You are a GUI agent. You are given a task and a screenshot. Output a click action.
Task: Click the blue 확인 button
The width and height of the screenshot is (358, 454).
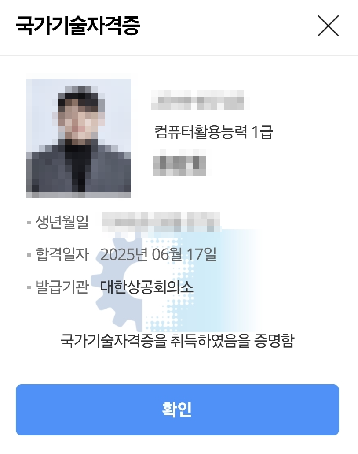coord(177,409)
